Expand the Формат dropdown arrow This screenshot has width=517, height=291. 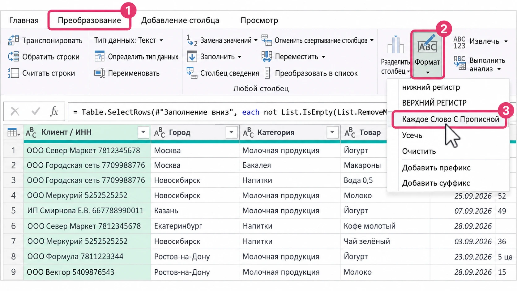pyautogui.click(x=428, y=73)
